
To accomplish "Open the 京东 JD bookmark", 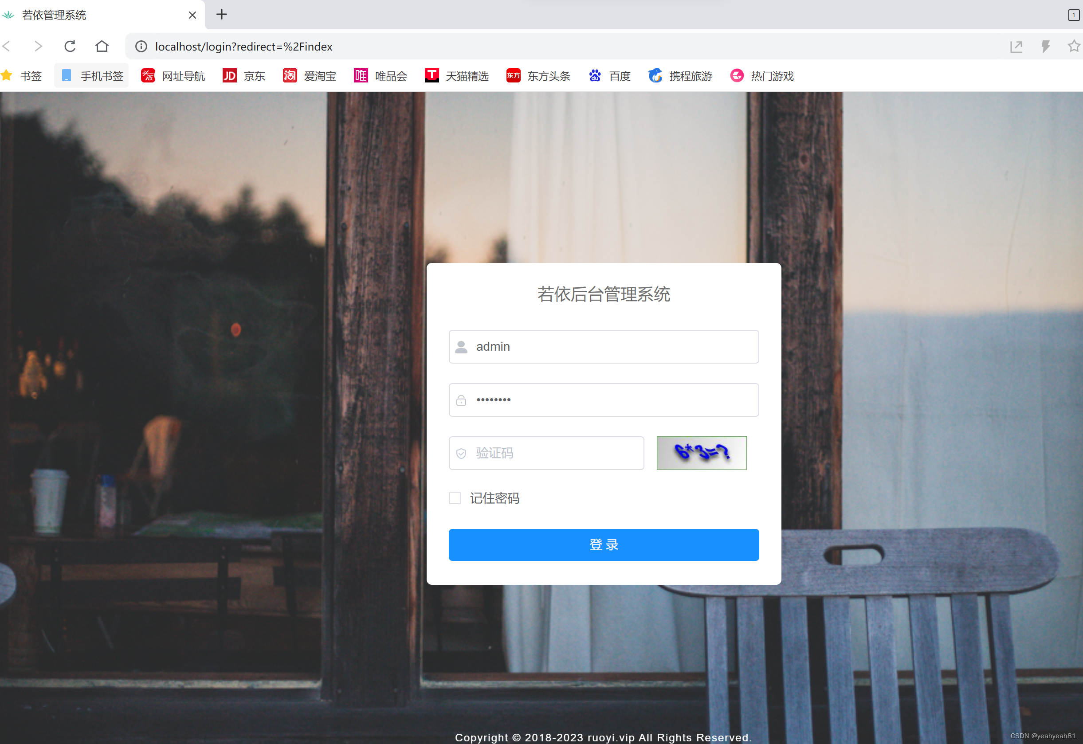I will tap(244, 75).
